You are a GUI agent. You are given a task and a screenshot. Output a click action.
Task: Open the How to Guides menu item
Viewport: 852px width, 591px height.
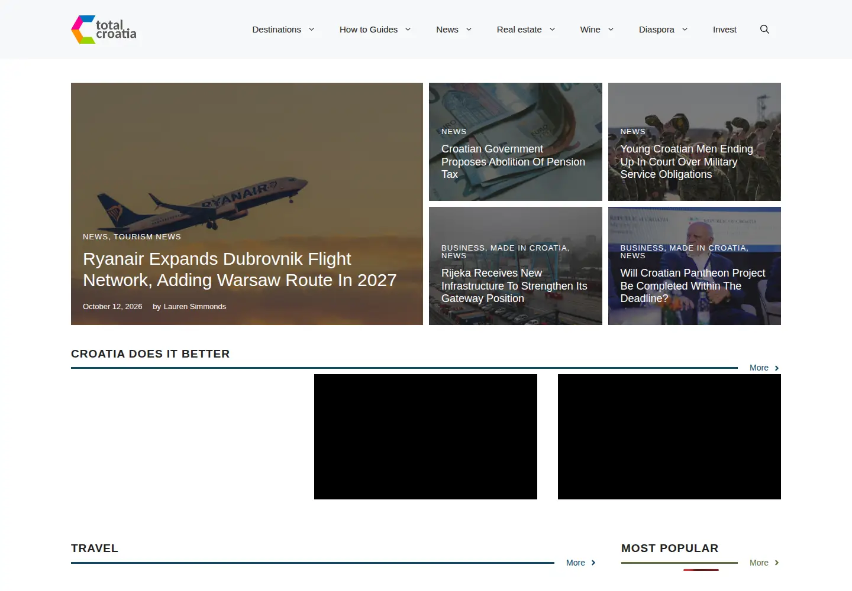(369, 30)
